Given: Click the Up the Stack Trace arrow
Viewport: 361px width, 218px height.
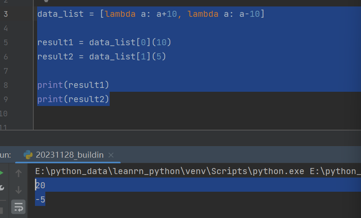Looking at the screenshot, I should click(19, 173).
